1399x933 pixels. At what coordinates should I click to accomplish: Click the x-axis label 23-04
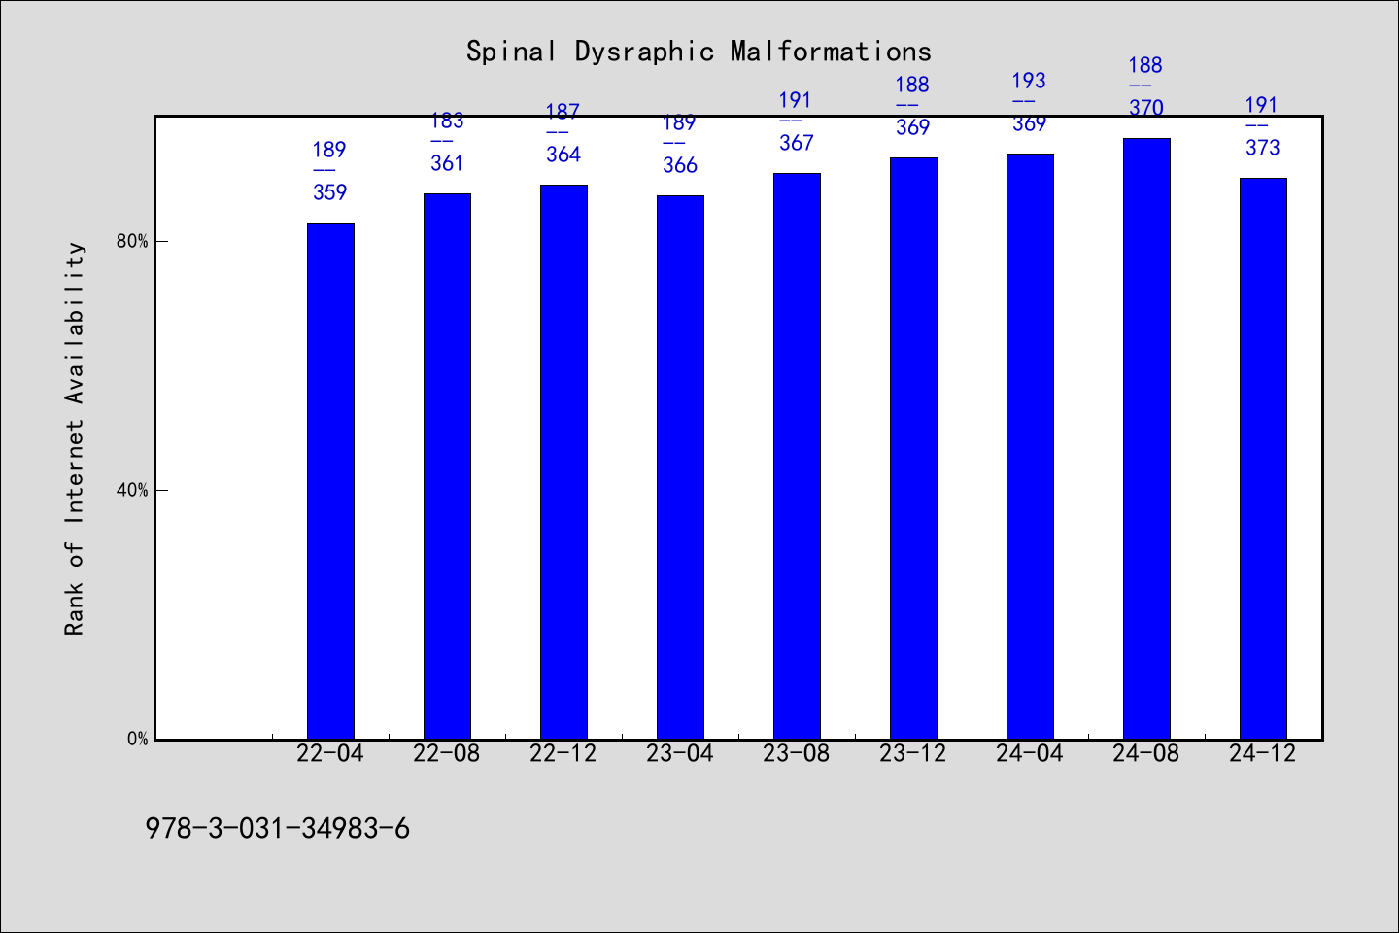click(x=680, y=754)
